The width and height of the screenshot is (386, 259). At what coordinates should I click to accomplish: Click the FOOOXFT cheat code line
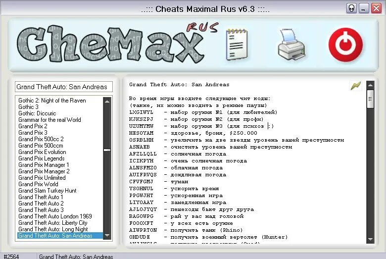pyautogui.click(x=181, y=223)
